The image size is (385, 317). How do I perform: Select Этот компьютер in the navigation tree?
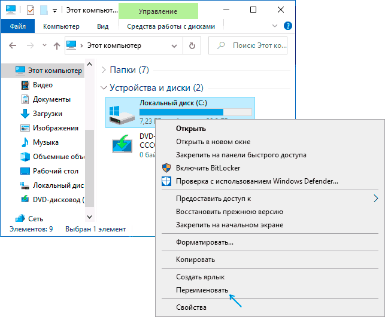click(43, 71)
